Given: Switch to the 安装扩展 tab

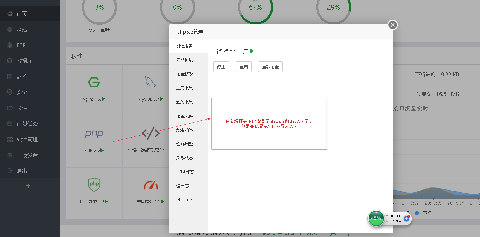Looking at the screenshot, I should point(189,60).
